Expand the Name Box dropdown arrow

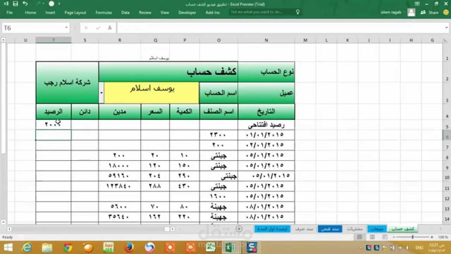[67, 28]
